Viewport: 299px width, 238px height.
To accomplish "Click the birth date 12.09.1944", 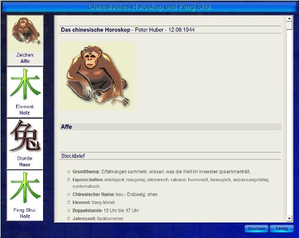I will tap(181, 30).
